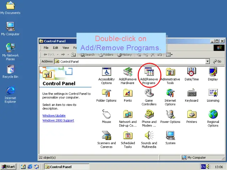227x170 pixels.
Task: Click the Address field text
Action: [x=70, y=62]
